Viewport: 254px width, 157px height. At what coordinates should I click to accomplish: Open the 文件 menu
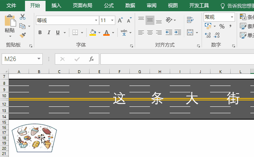(11, 6)
